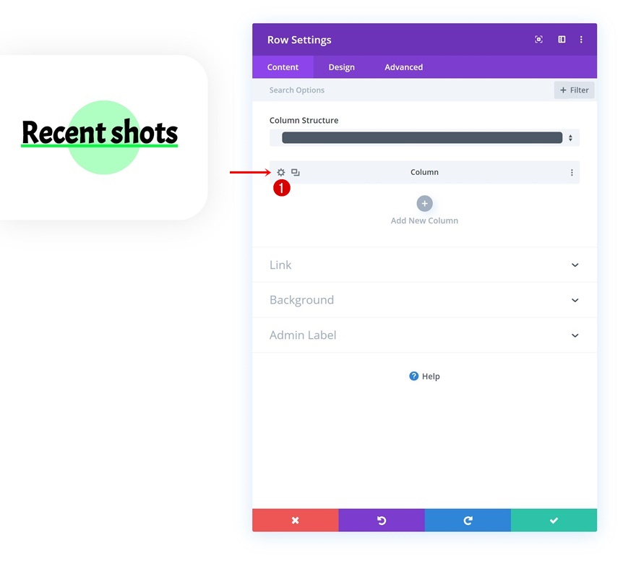
Task: Click the fullscreen expand icon in header
Action: [x=538, y=39]
